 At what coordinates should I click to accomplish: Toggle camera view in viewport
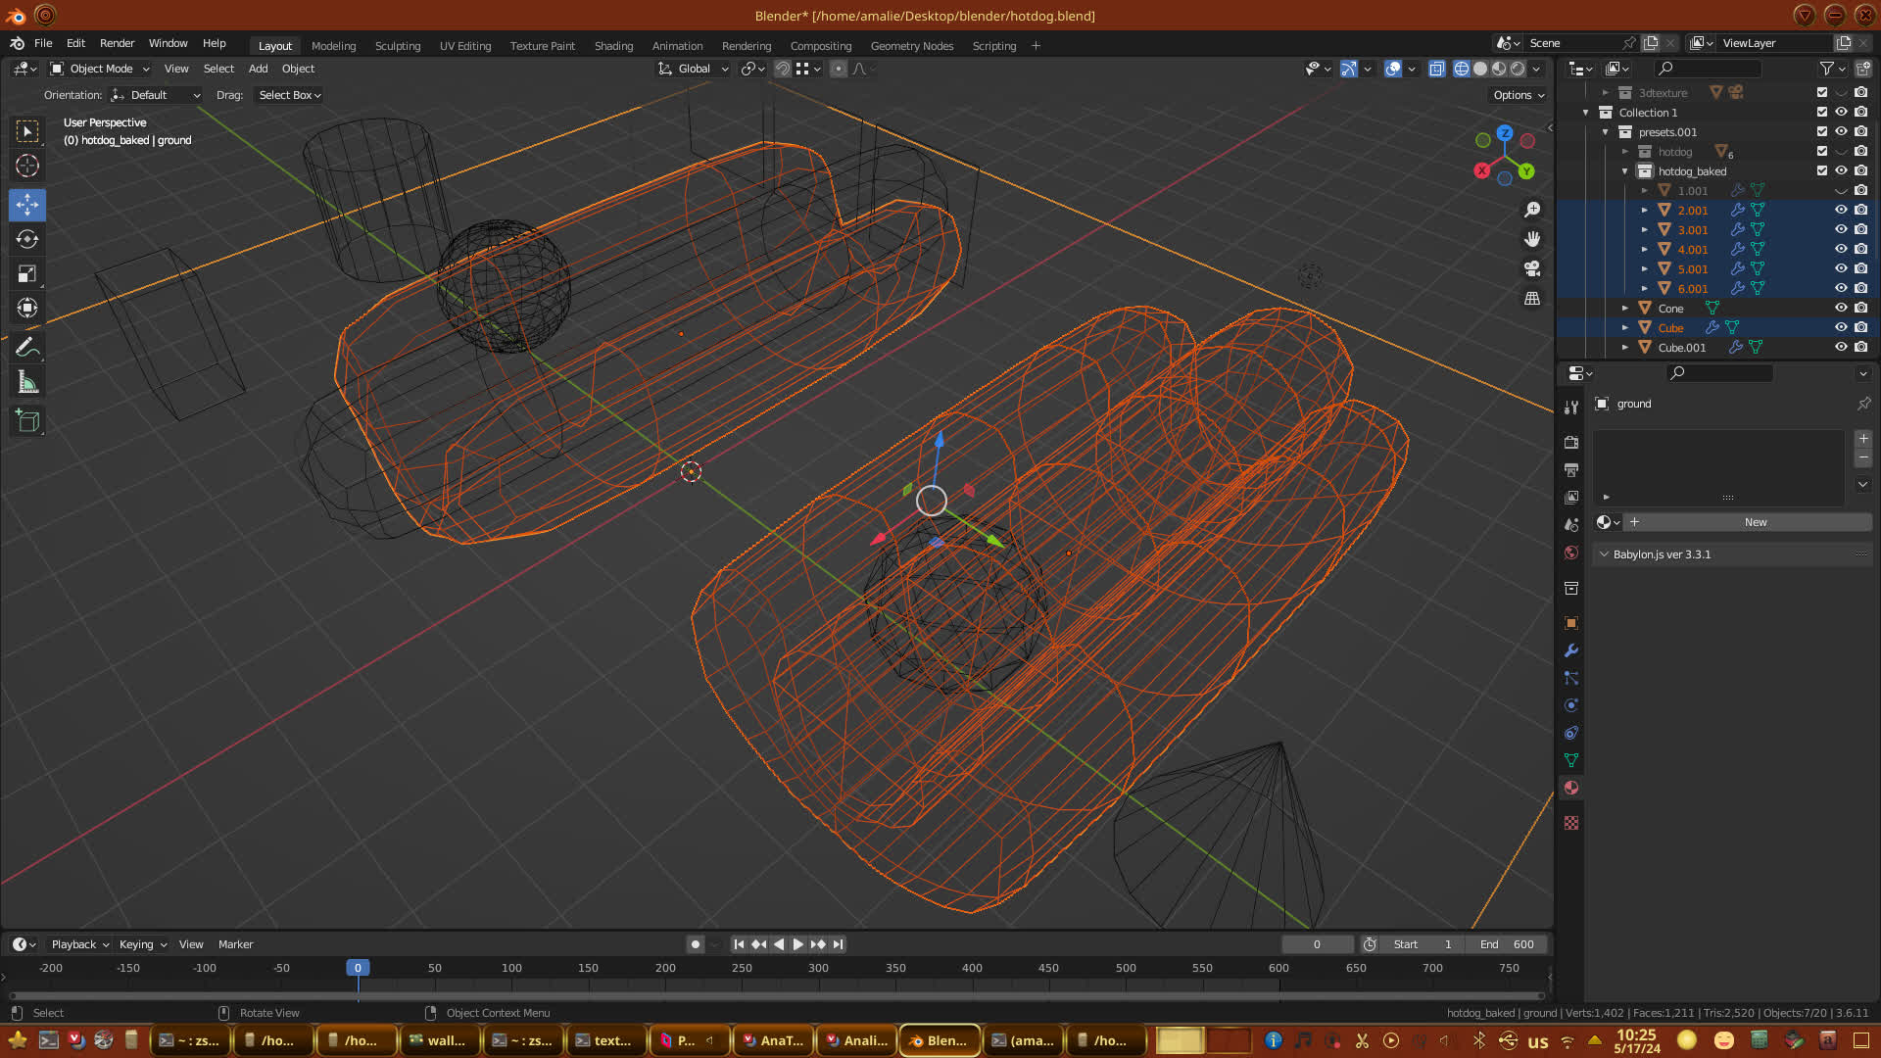click(1532, 268)
